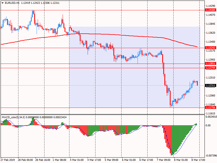
Task: Click the current price label 1.12311
Action: click(x=210, y=85)
